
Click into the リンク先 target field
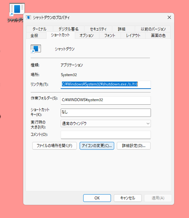(x=106, y=84)
